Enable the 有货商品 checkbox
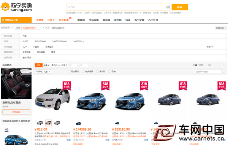 83,72
